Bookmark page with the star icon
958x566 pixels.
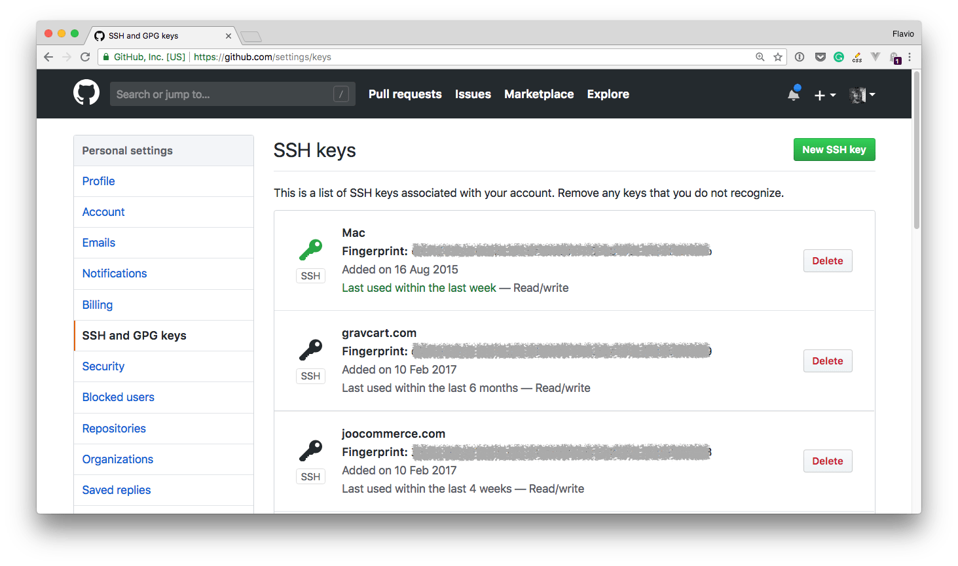coord(778,57)
